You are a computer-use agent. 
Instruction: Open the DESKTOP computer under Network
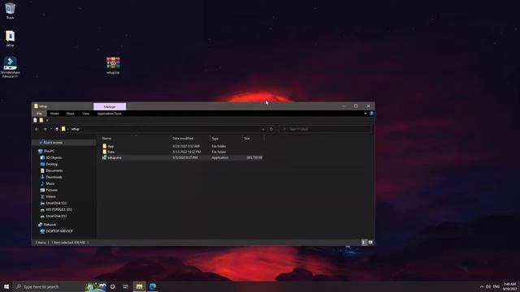(x=59, y=231)
